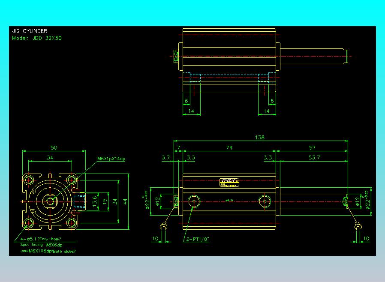Click the CHELIC nameplate on cylinder body
This screenshot has width=385, height=282.
229,183
